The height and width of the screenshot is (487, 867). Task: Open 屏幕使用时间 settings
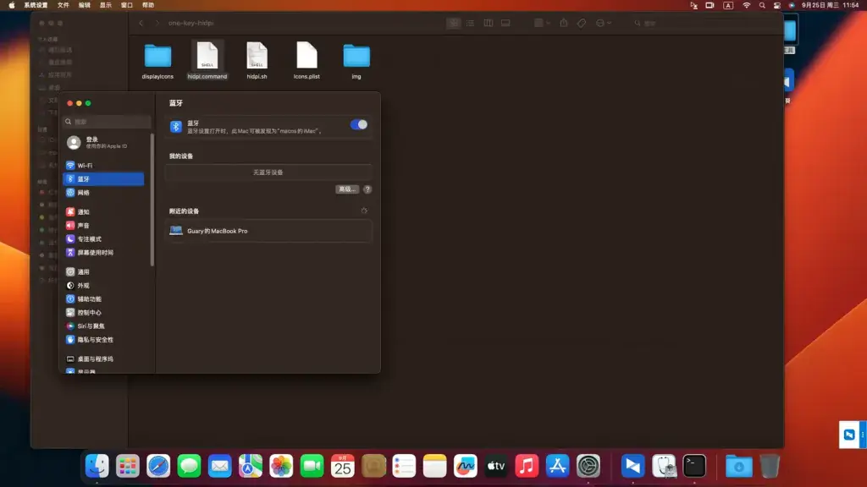(x=103, y=252)
